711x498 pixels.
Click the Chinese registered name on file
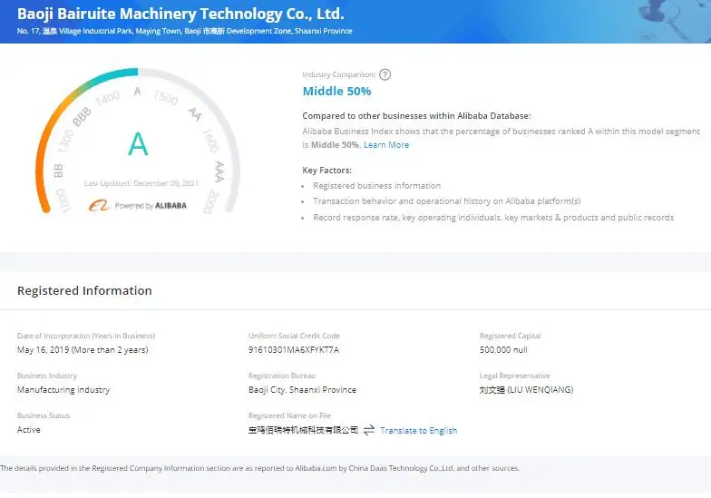point(303,430)
